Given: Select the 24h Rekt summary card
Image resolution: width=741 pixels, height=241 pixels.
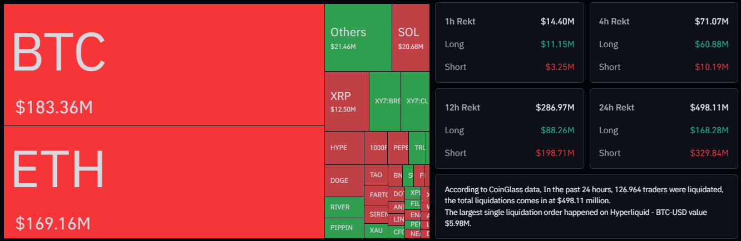Looking at the screenshot, I should coord(664,128).
